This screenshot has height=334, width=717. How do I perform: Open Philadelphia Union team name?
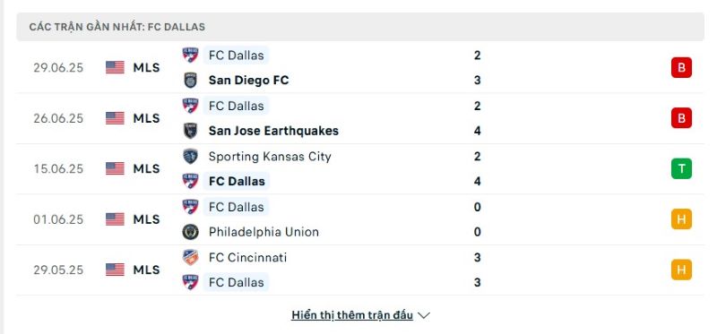263,232
